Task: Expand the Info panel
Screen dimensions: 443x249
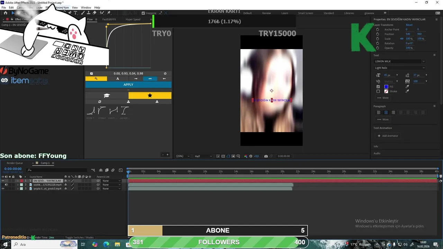Action: [376, 146]
